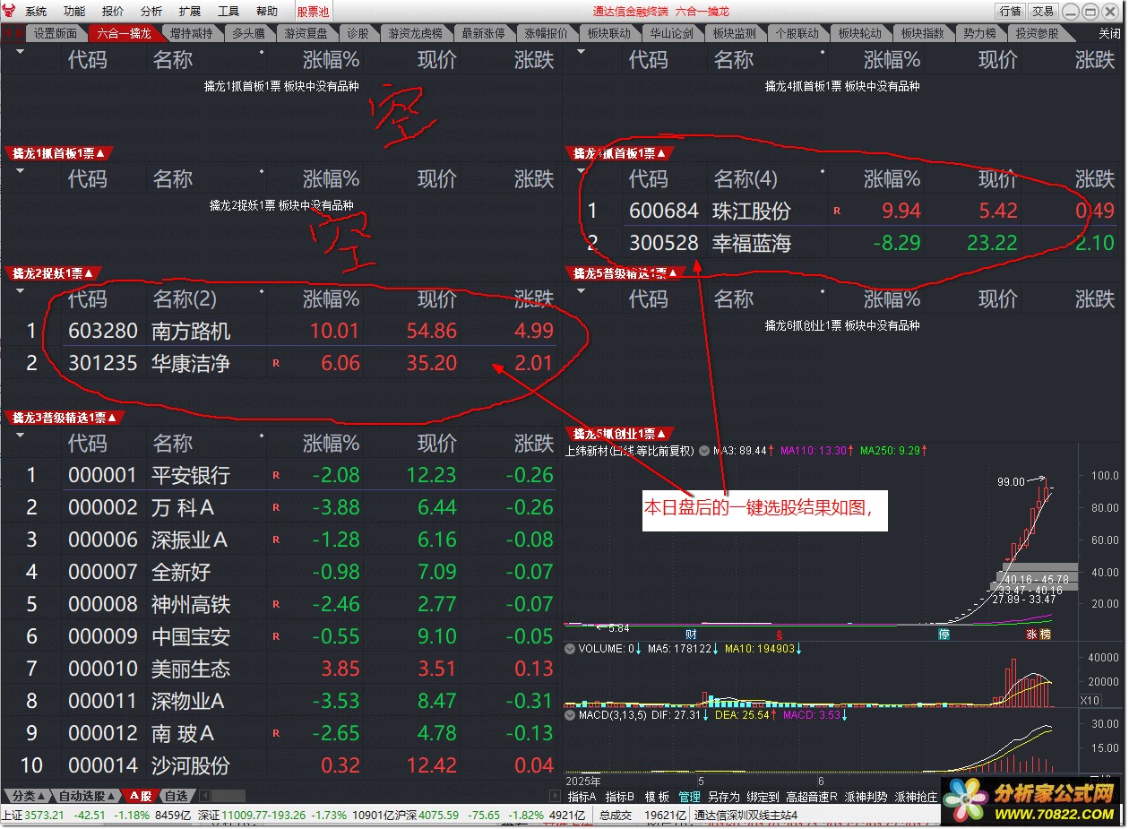Click the 上证 index value 3573.21
1129x829 pixels.
[x=45, y=816]
